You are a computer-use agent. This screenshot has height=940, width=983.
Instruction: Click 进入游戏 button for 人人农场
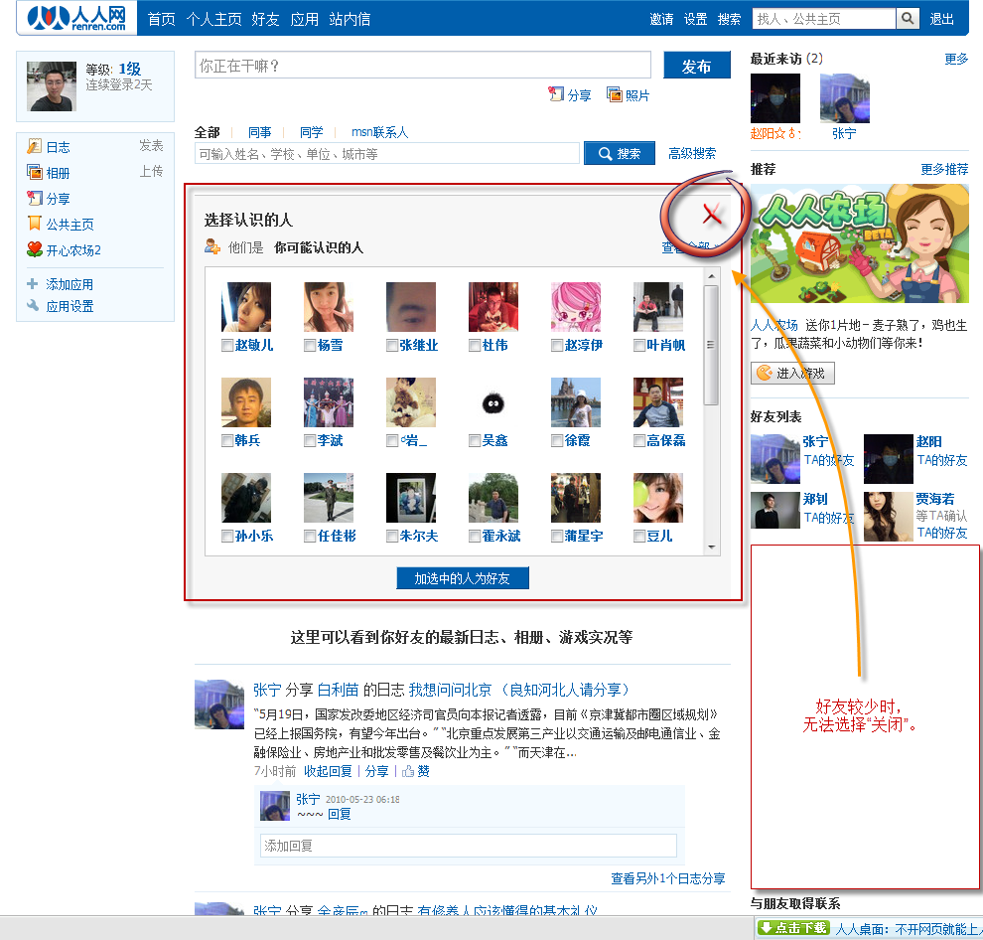792,373
